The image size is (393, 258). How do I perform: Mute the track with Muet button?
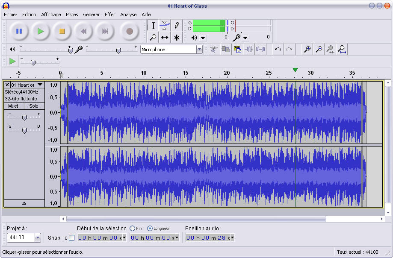click(x=14, y=106)
